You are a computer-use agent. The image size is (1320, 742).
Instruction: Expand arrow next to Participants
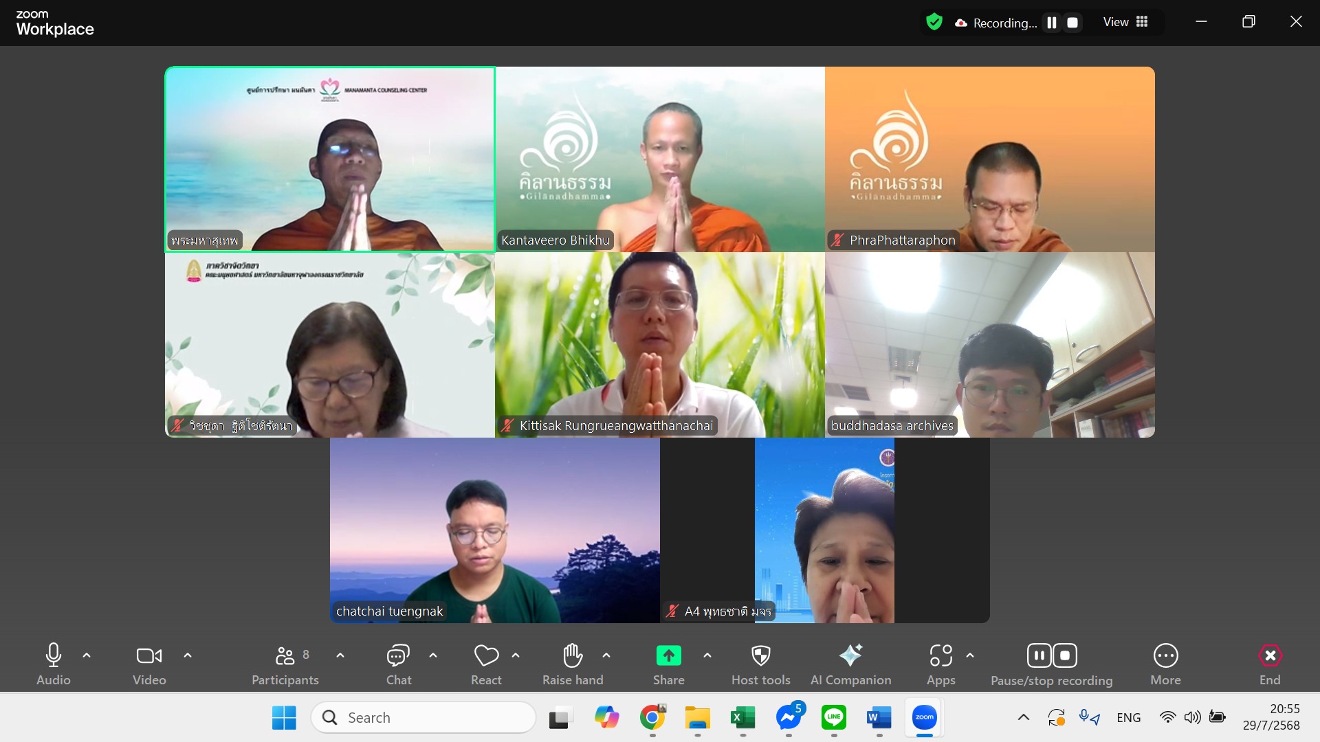pos(340,655)
